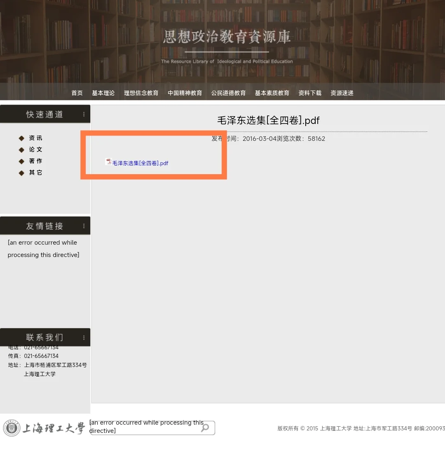Click the search magnifier icon
Screen dimensions: 445x451
pos(205,428)
